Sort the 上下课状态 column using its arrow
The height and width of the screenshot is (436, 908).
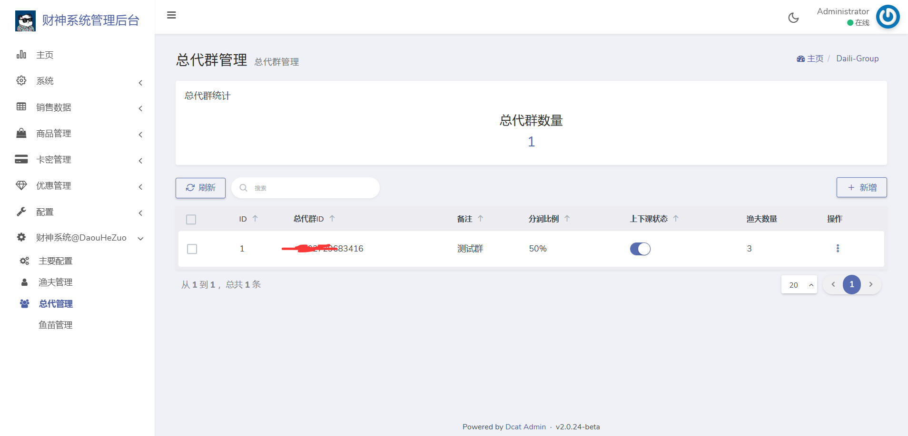click(676, 219)
